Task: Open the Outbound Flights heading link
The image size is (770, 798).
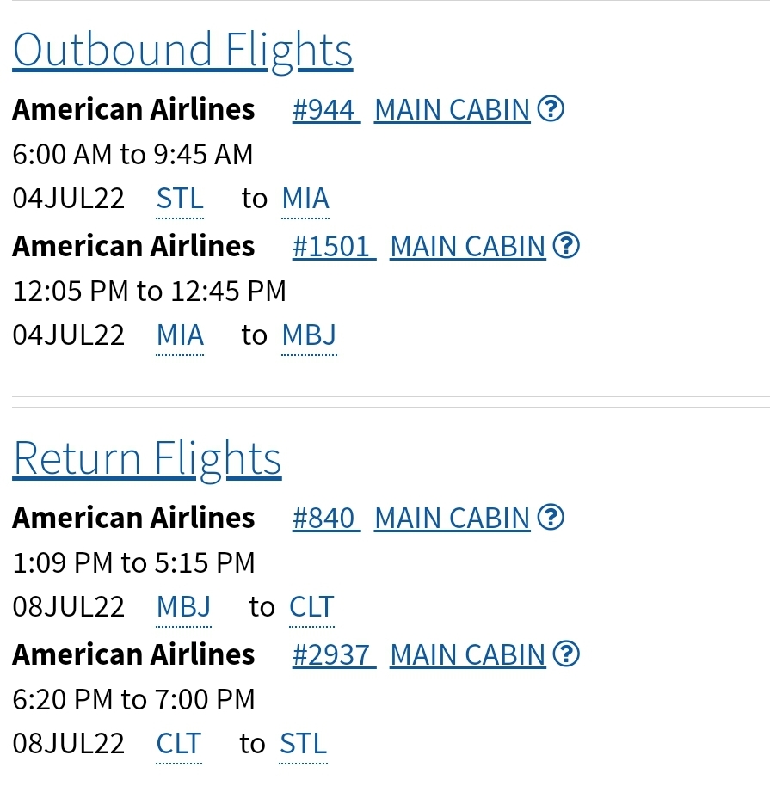Action: pos(182,50)
